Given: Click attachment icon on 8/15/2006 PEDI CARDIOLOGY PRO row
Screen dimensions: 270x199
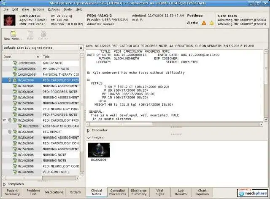Looking at the screenshot, I should pos(10,120).
